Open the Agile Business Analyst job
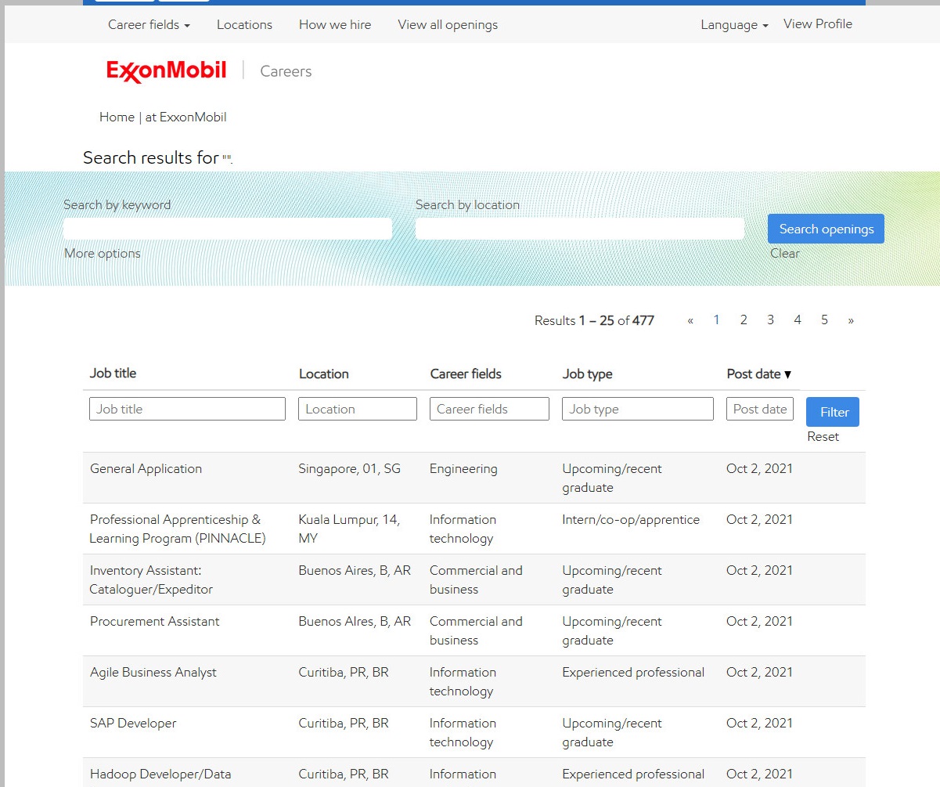The image size is (940, 787). coord(153,673)
